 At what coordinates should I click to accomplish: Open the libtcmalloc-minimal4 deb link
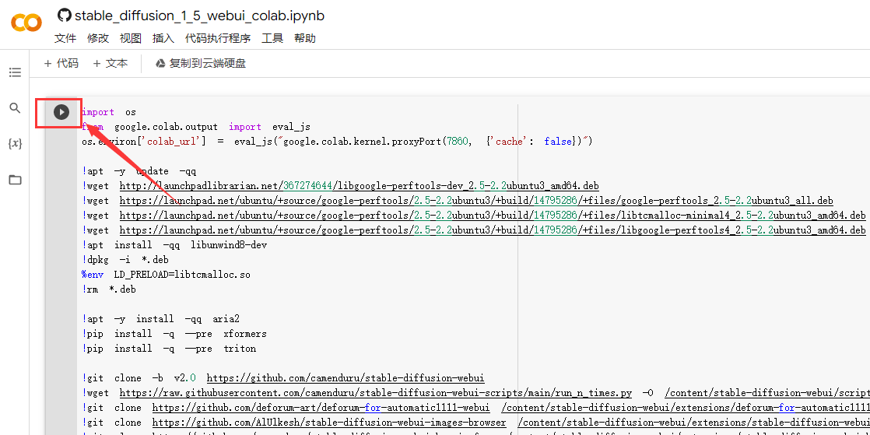(493, 216)
